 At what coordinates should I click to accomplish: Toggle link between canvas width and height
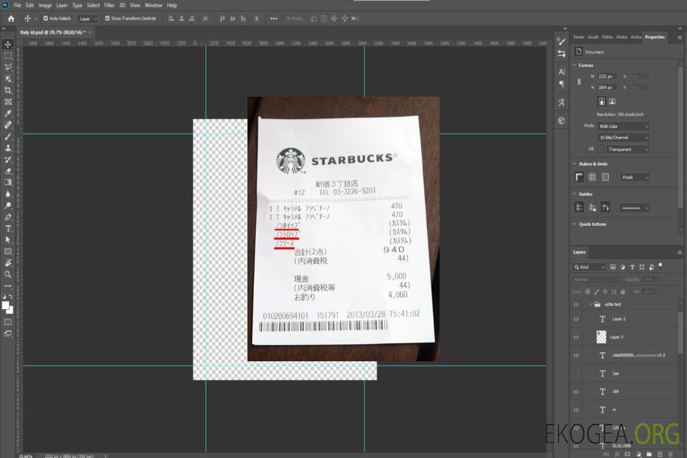click(x=579, y=82)
